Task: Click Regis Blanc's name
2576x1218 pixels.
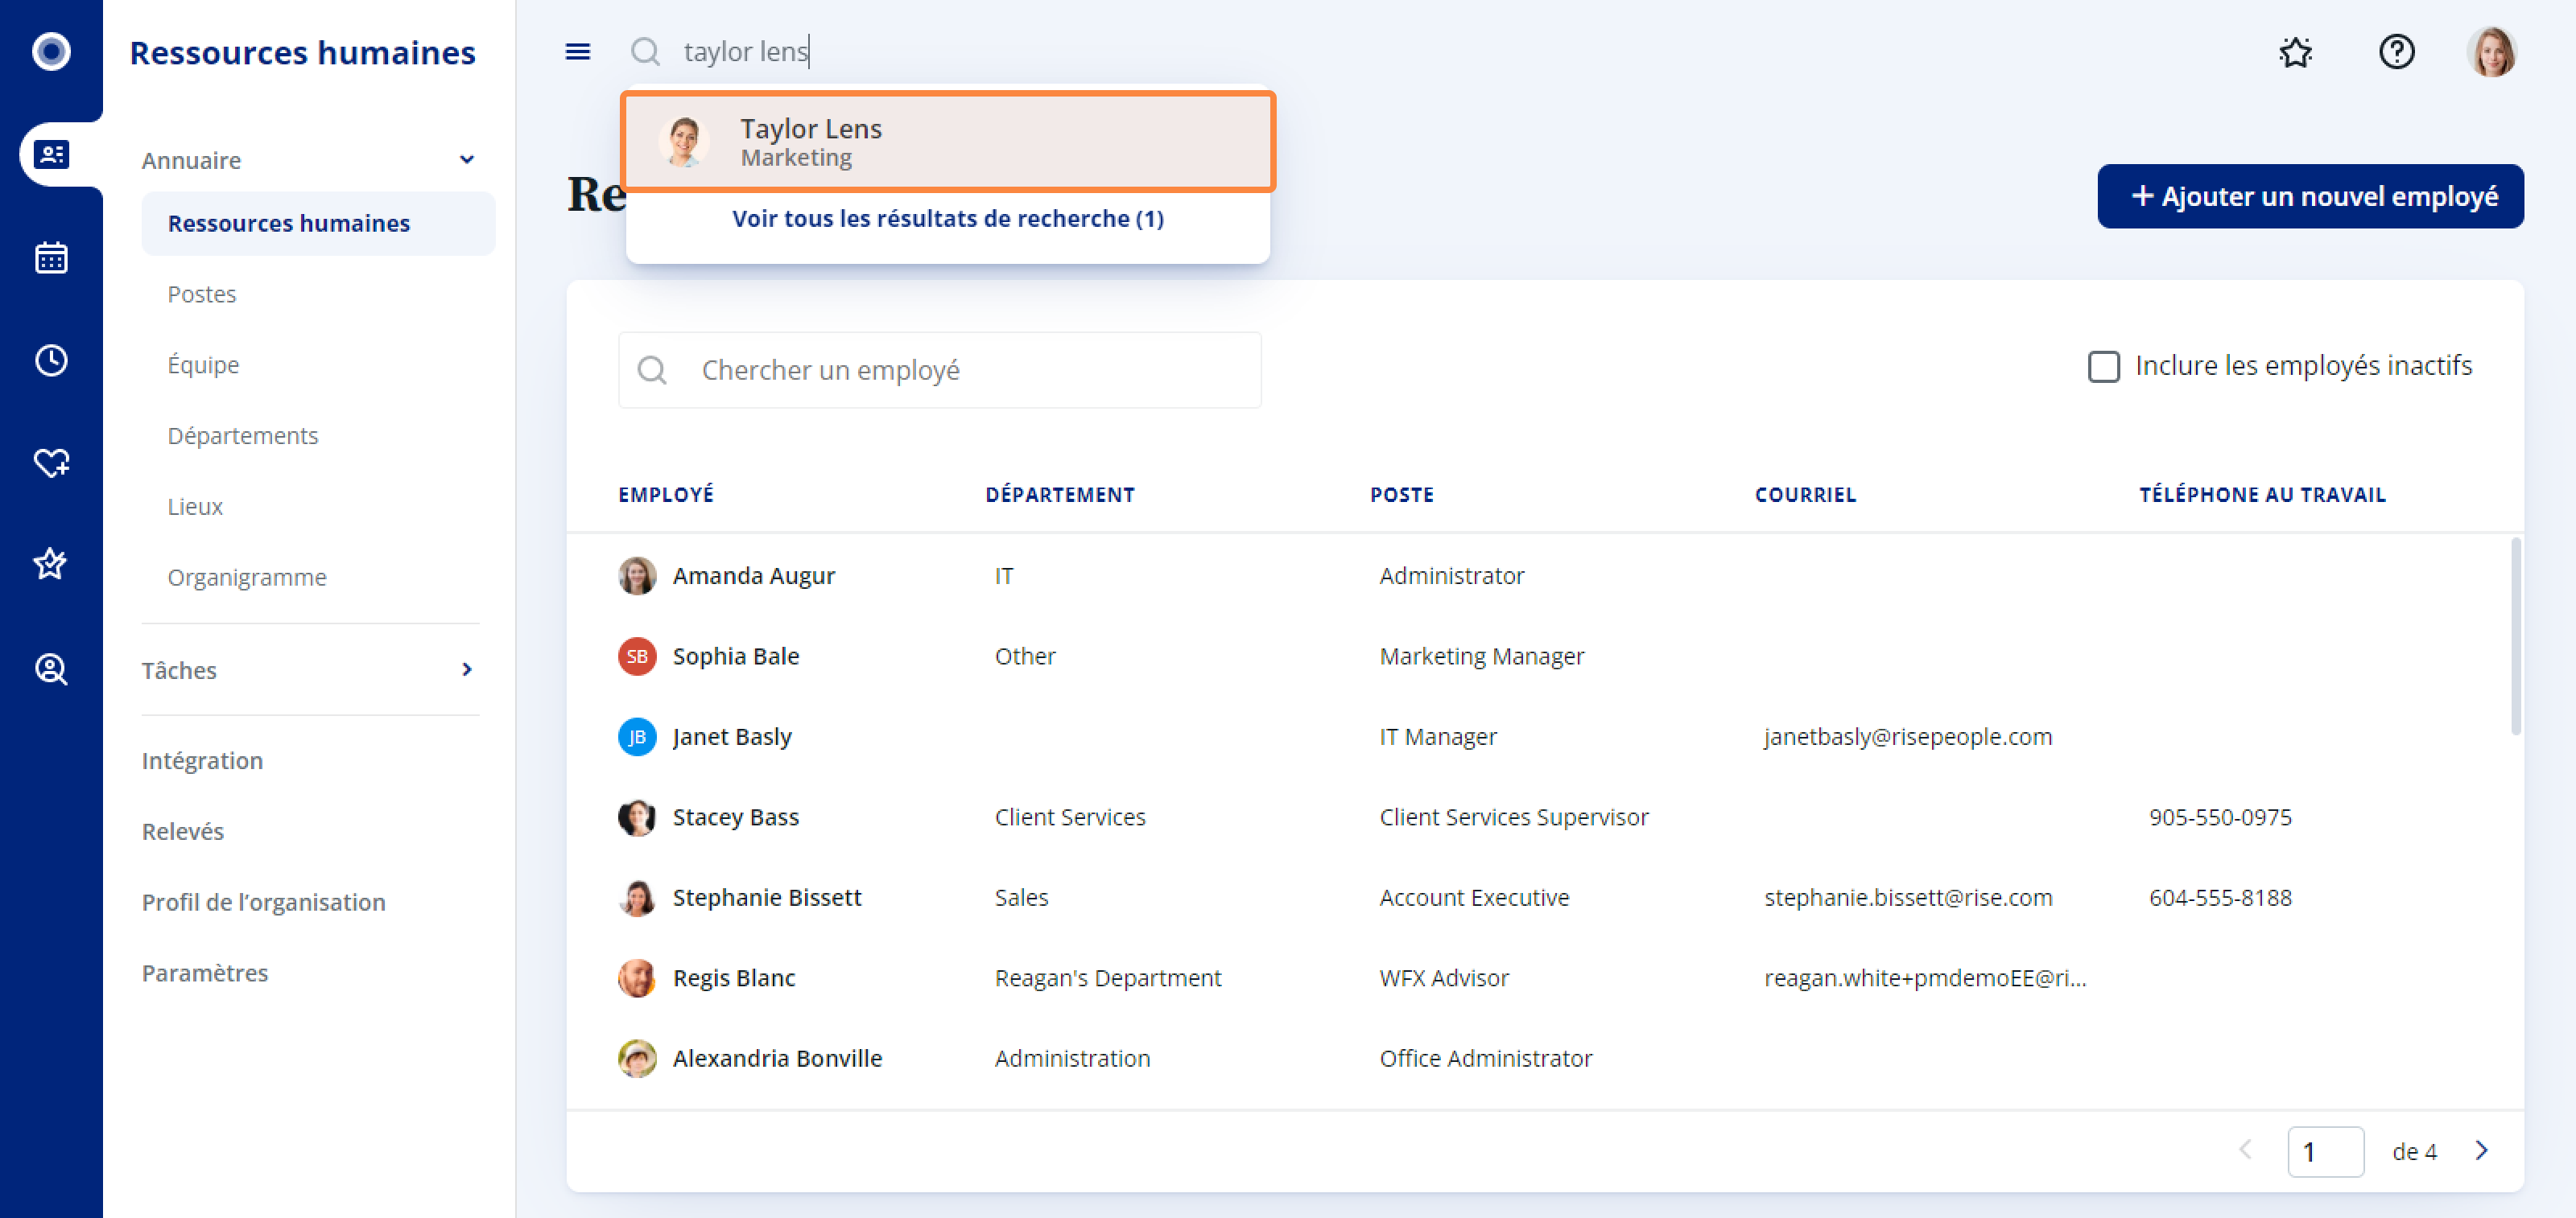Action: point(734,978)
